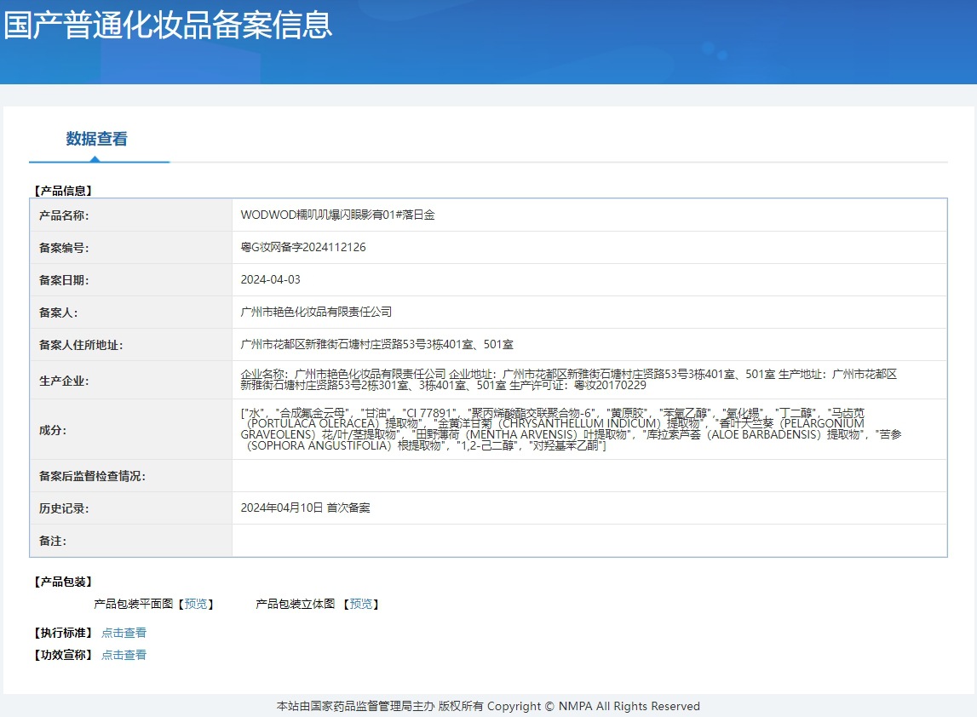Click the empty 备案后监督检查情况 value cell

coord(589,476)
